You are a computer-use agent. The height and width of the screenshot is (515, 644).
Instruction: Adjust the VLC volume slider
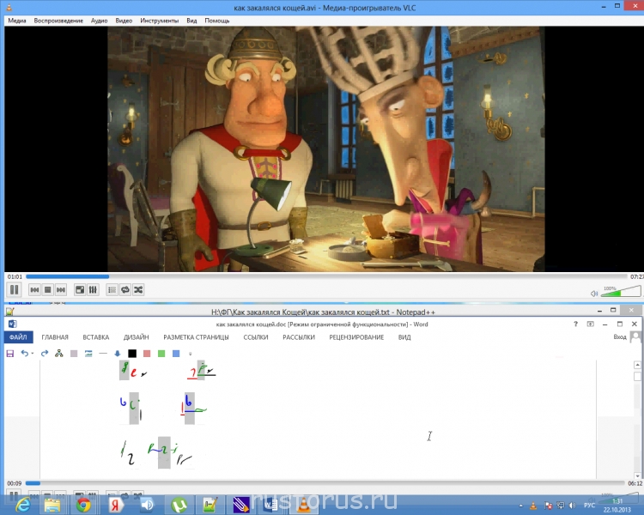tap(620, 293)
